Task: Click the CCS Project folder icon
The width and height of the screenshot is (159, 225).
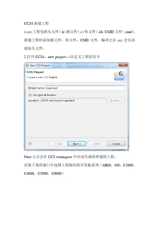Action: (x=119, y=76)
